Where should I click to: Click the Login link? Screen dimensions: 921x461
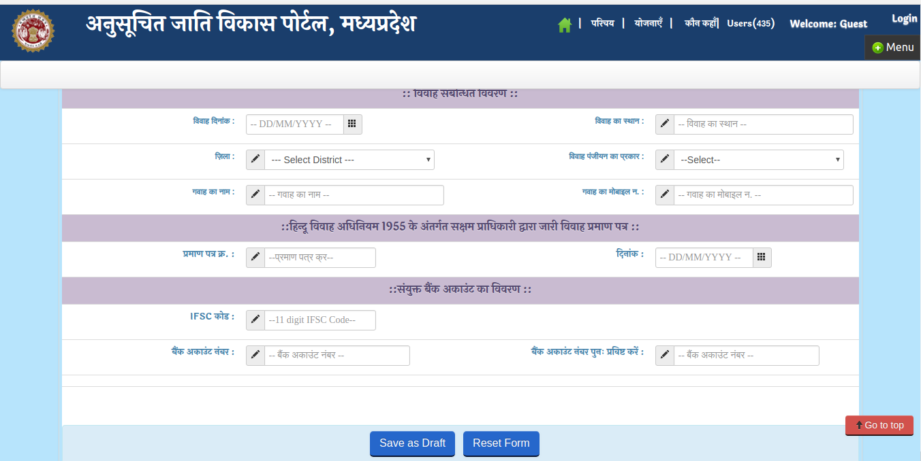point(904,18)
